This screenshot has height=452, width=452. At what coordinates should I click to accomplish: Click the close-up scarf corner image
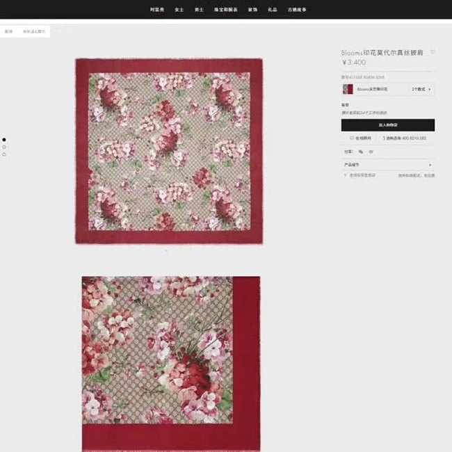point(171,363)
